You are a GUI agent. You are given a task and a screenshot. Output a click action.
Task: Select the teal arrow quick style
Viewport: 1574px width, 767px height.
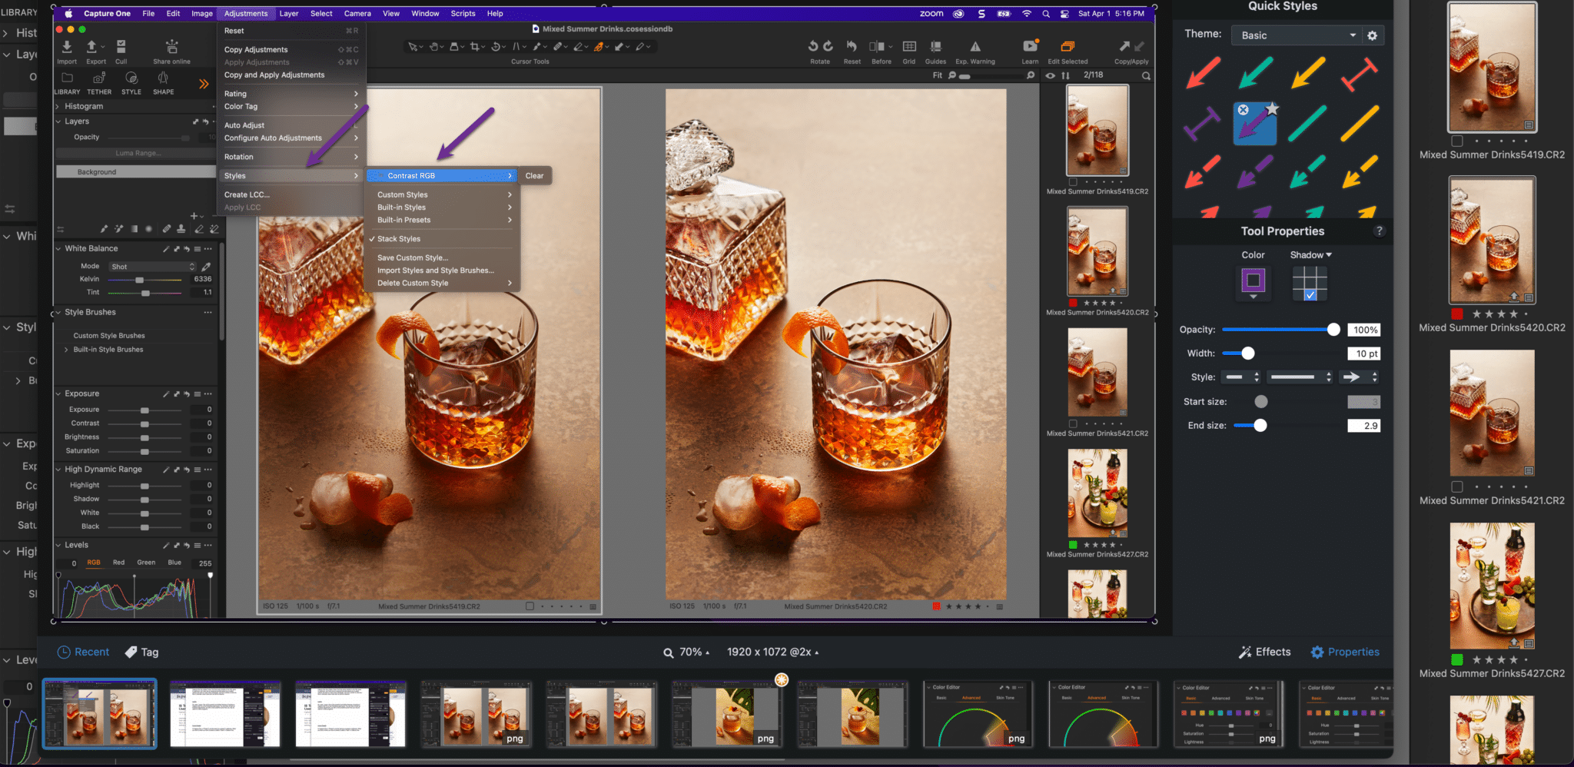click(x=1255, y=73)
